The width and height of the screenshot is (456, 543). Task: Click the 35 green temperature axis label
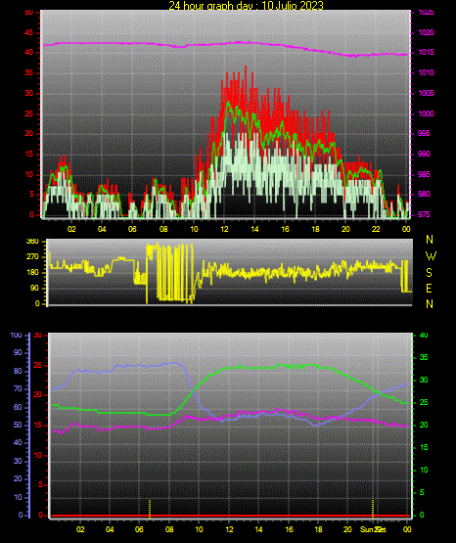(424, 358)
